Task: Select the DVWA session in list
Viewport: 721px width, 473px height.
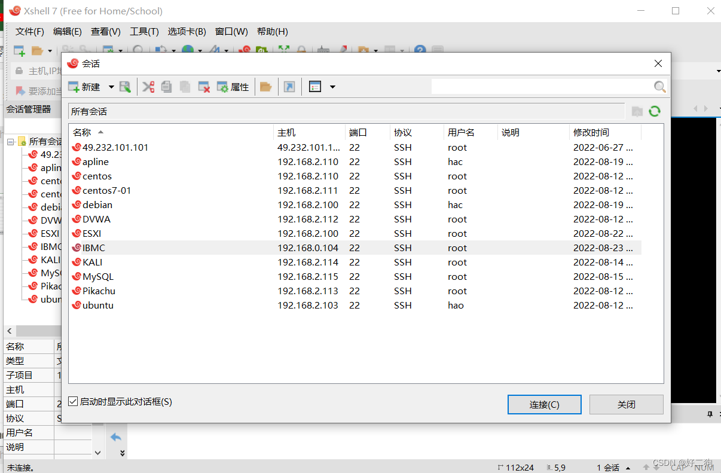Action: (x=355, y=219)
